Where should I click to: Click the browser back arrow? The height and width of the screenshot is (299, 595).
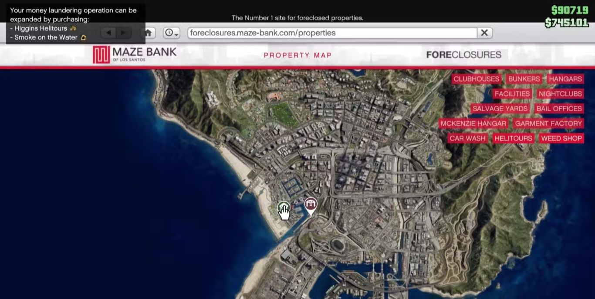[108, 33]
